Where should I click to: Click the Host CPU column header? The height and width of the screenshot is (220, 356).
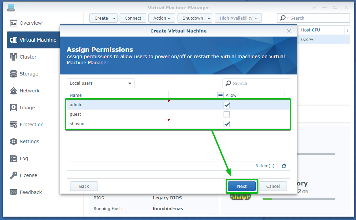[321, 30]
